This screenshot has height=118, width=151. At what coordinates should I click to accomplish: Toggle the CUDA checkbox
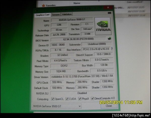(x=67, y=99)
